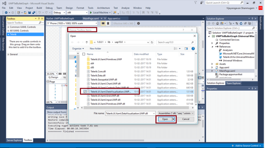
Task: Open the Build menu
Action: click(39, 8)
